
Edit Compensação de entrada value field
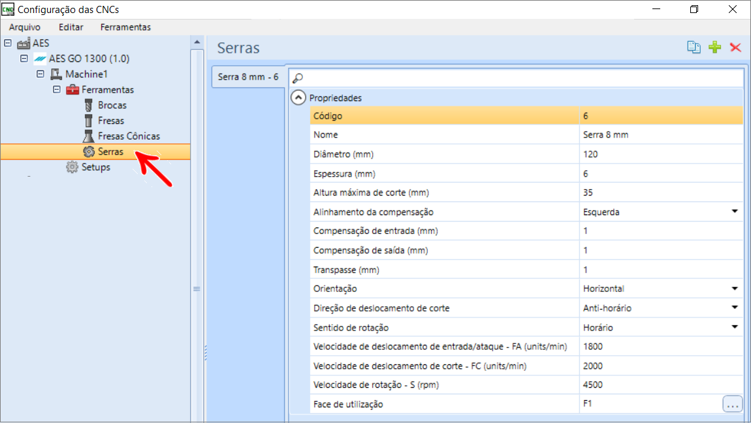pyautogui.click(x=661, y=231)
